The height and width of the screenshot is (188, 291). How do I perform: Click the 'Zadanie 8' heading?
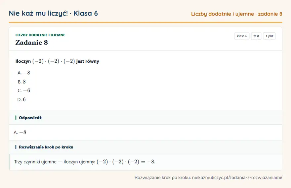point(31,43)
